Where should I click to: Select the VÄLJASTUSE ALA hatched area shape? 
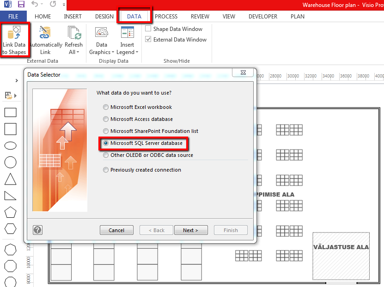pyautogui.click(x=341, y=256)
